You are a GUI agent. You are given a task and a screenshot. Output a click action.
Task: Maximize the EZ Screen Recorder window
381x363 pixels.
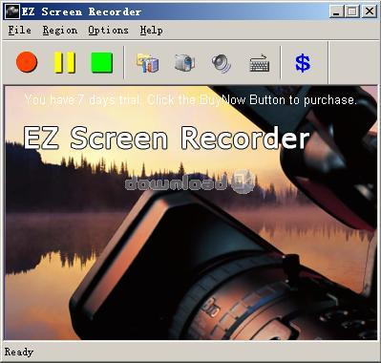point(352,11)
